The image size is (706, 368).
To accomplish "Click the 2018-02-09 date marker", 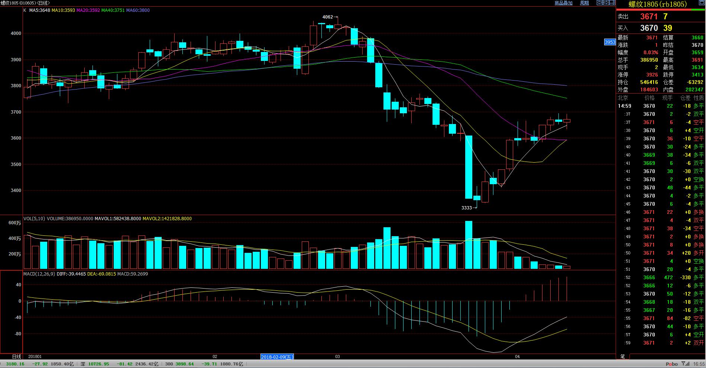I will point(277,357).
